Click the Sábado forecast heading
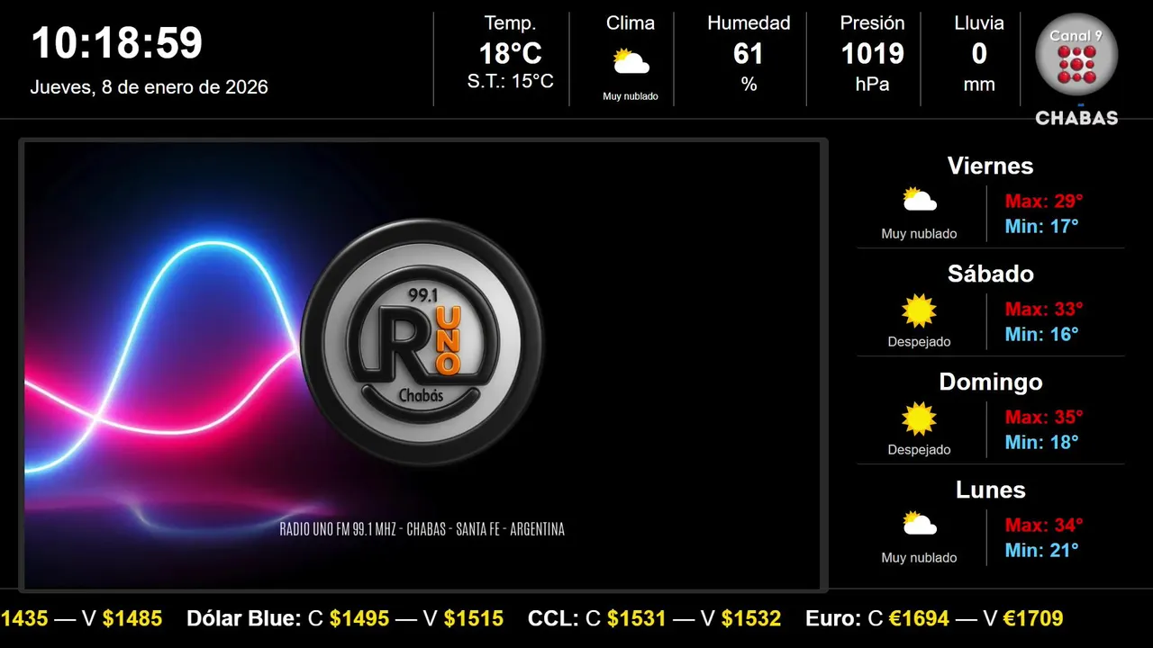 [991, 274]
